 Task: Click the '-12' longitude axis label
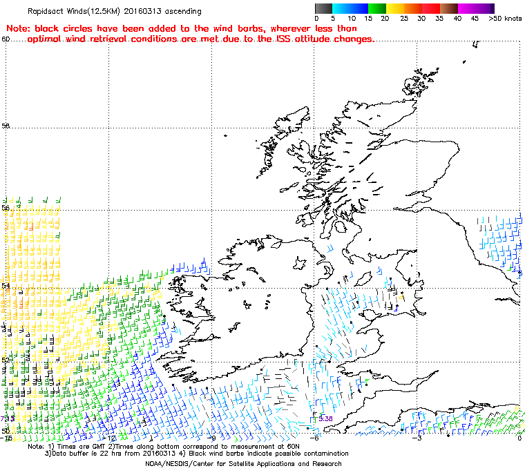point(109,438)
